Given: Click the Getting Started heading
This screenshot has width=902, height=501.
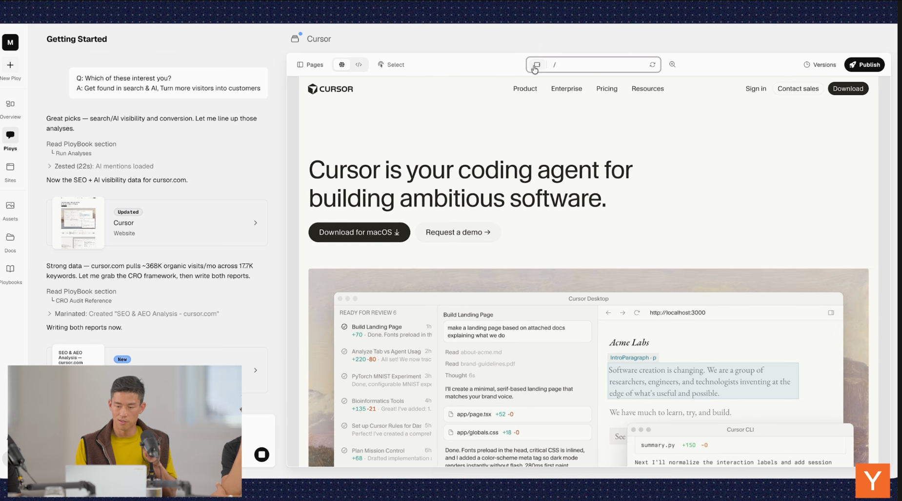Looking at the screenshot, I should [77, 39].
